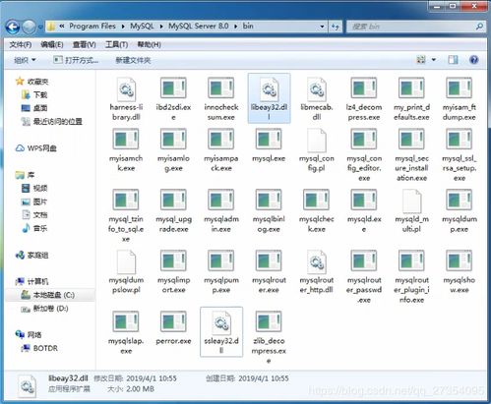This screenshot has height=404, width=491.
Task: Refresh the folder via address bar button
Action: (336, 27)
